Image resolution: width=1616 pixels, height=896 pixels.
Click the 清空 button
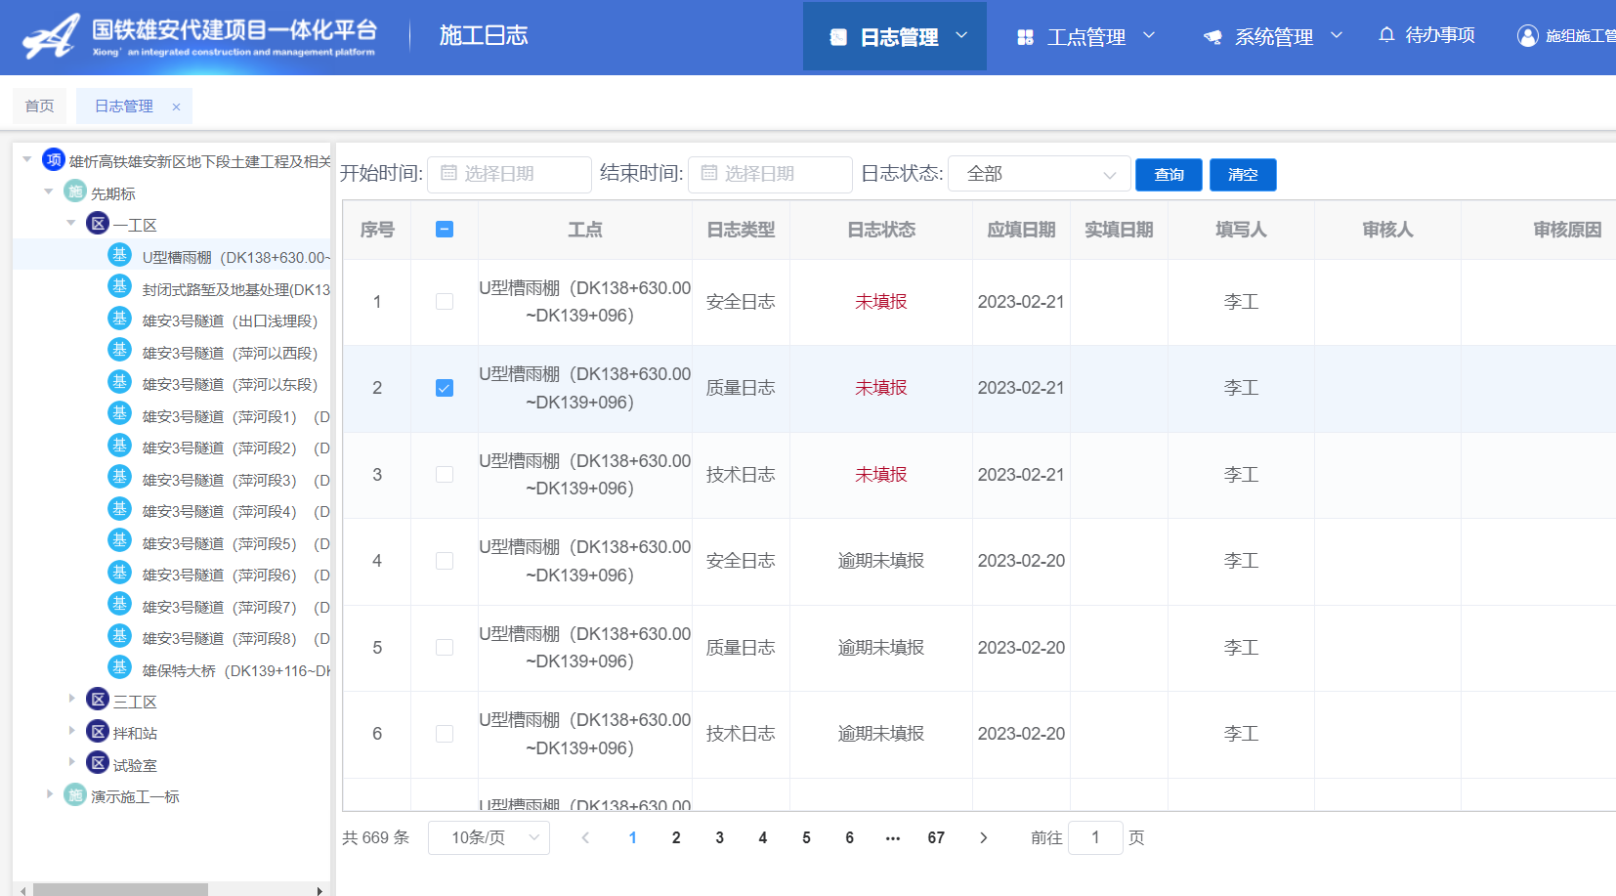[x=1243, y=174]
